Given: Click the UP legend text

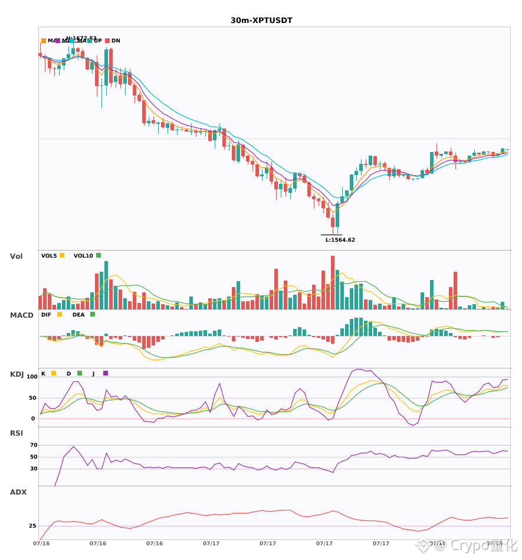Looking at the screenshot, I should [x=98, y=41].
